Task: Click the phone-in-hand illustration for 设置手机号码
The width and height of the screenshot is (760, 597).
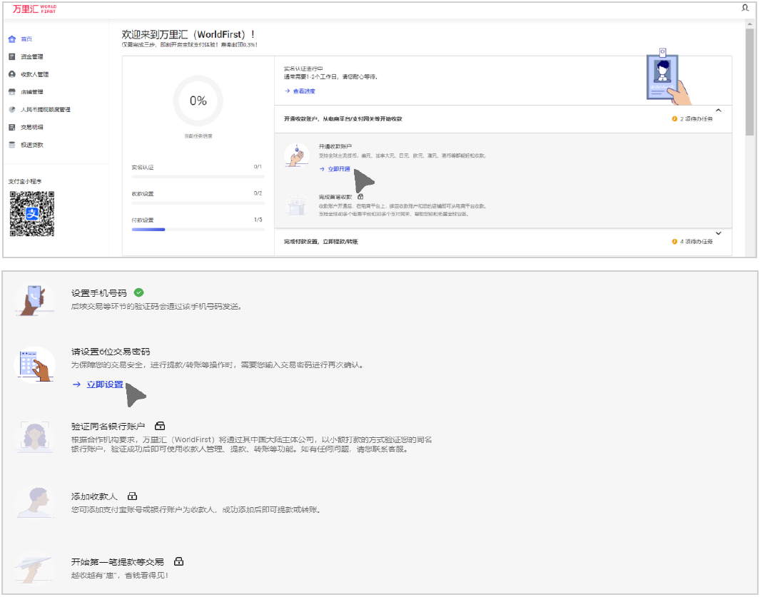Action: [34, 300]
